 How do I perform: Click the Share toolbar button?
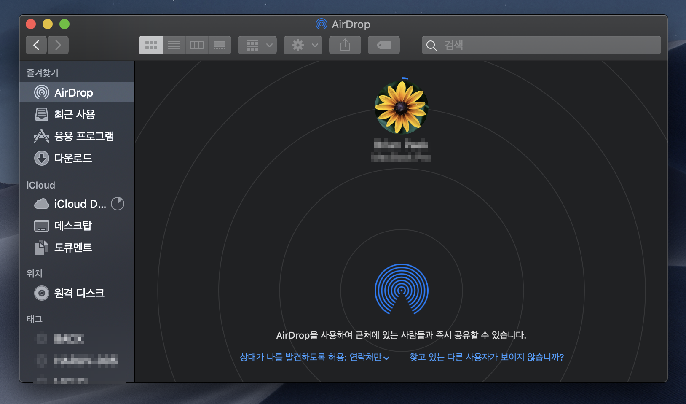click(345, 45)
